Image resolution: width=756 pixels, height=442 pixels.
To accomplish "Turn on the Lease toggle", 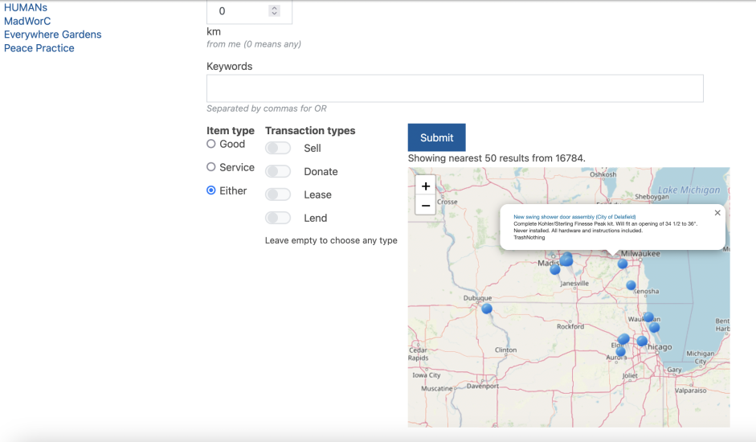I will click(278, 195).
